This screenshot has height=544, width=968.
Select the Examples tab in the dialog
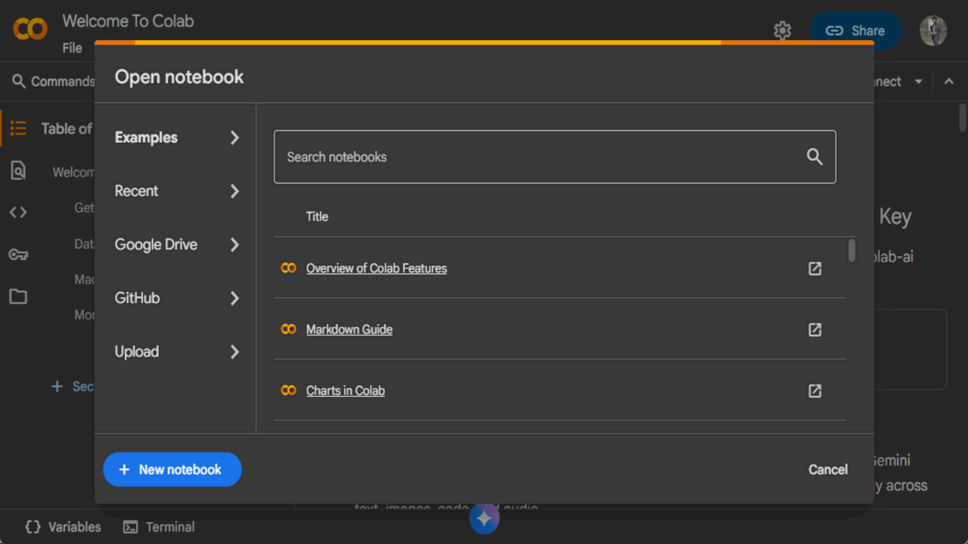click(175, 138)
